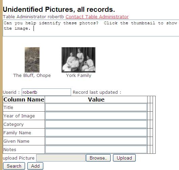Screen dimensions: 179x170
Task: Select the Year of Image input field
Action: pyautogui.click(x=96, y=116)
